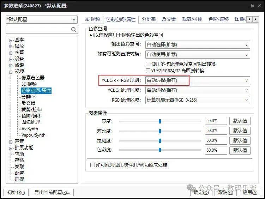Select the 色彩空间/属性 tab
The width and height of the screenshot is (265, 199).
[x=121, y=20]
